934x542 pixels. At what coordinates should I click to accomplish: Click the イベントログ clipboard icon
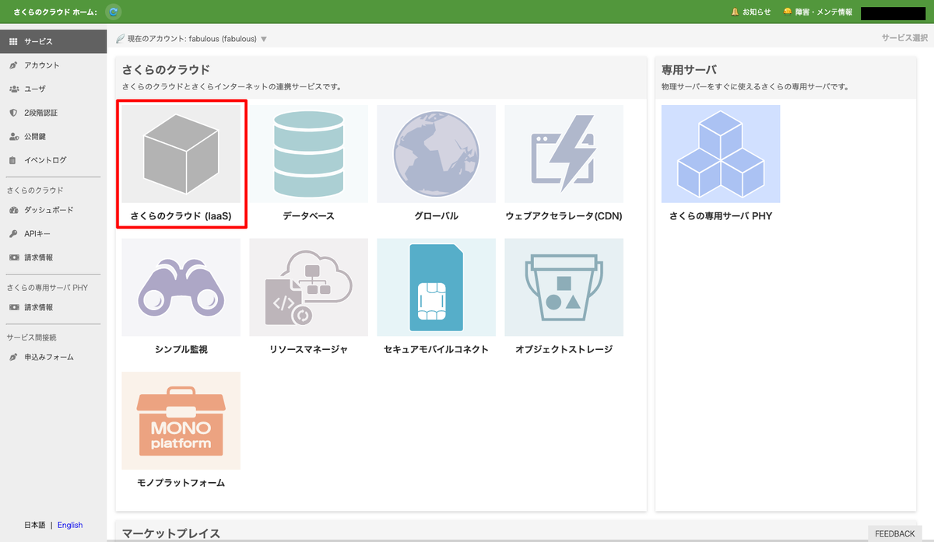tap(13, 160)
